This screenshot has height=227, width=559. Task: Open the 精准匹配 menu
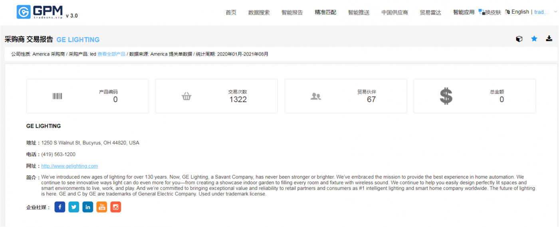[325, 12]
